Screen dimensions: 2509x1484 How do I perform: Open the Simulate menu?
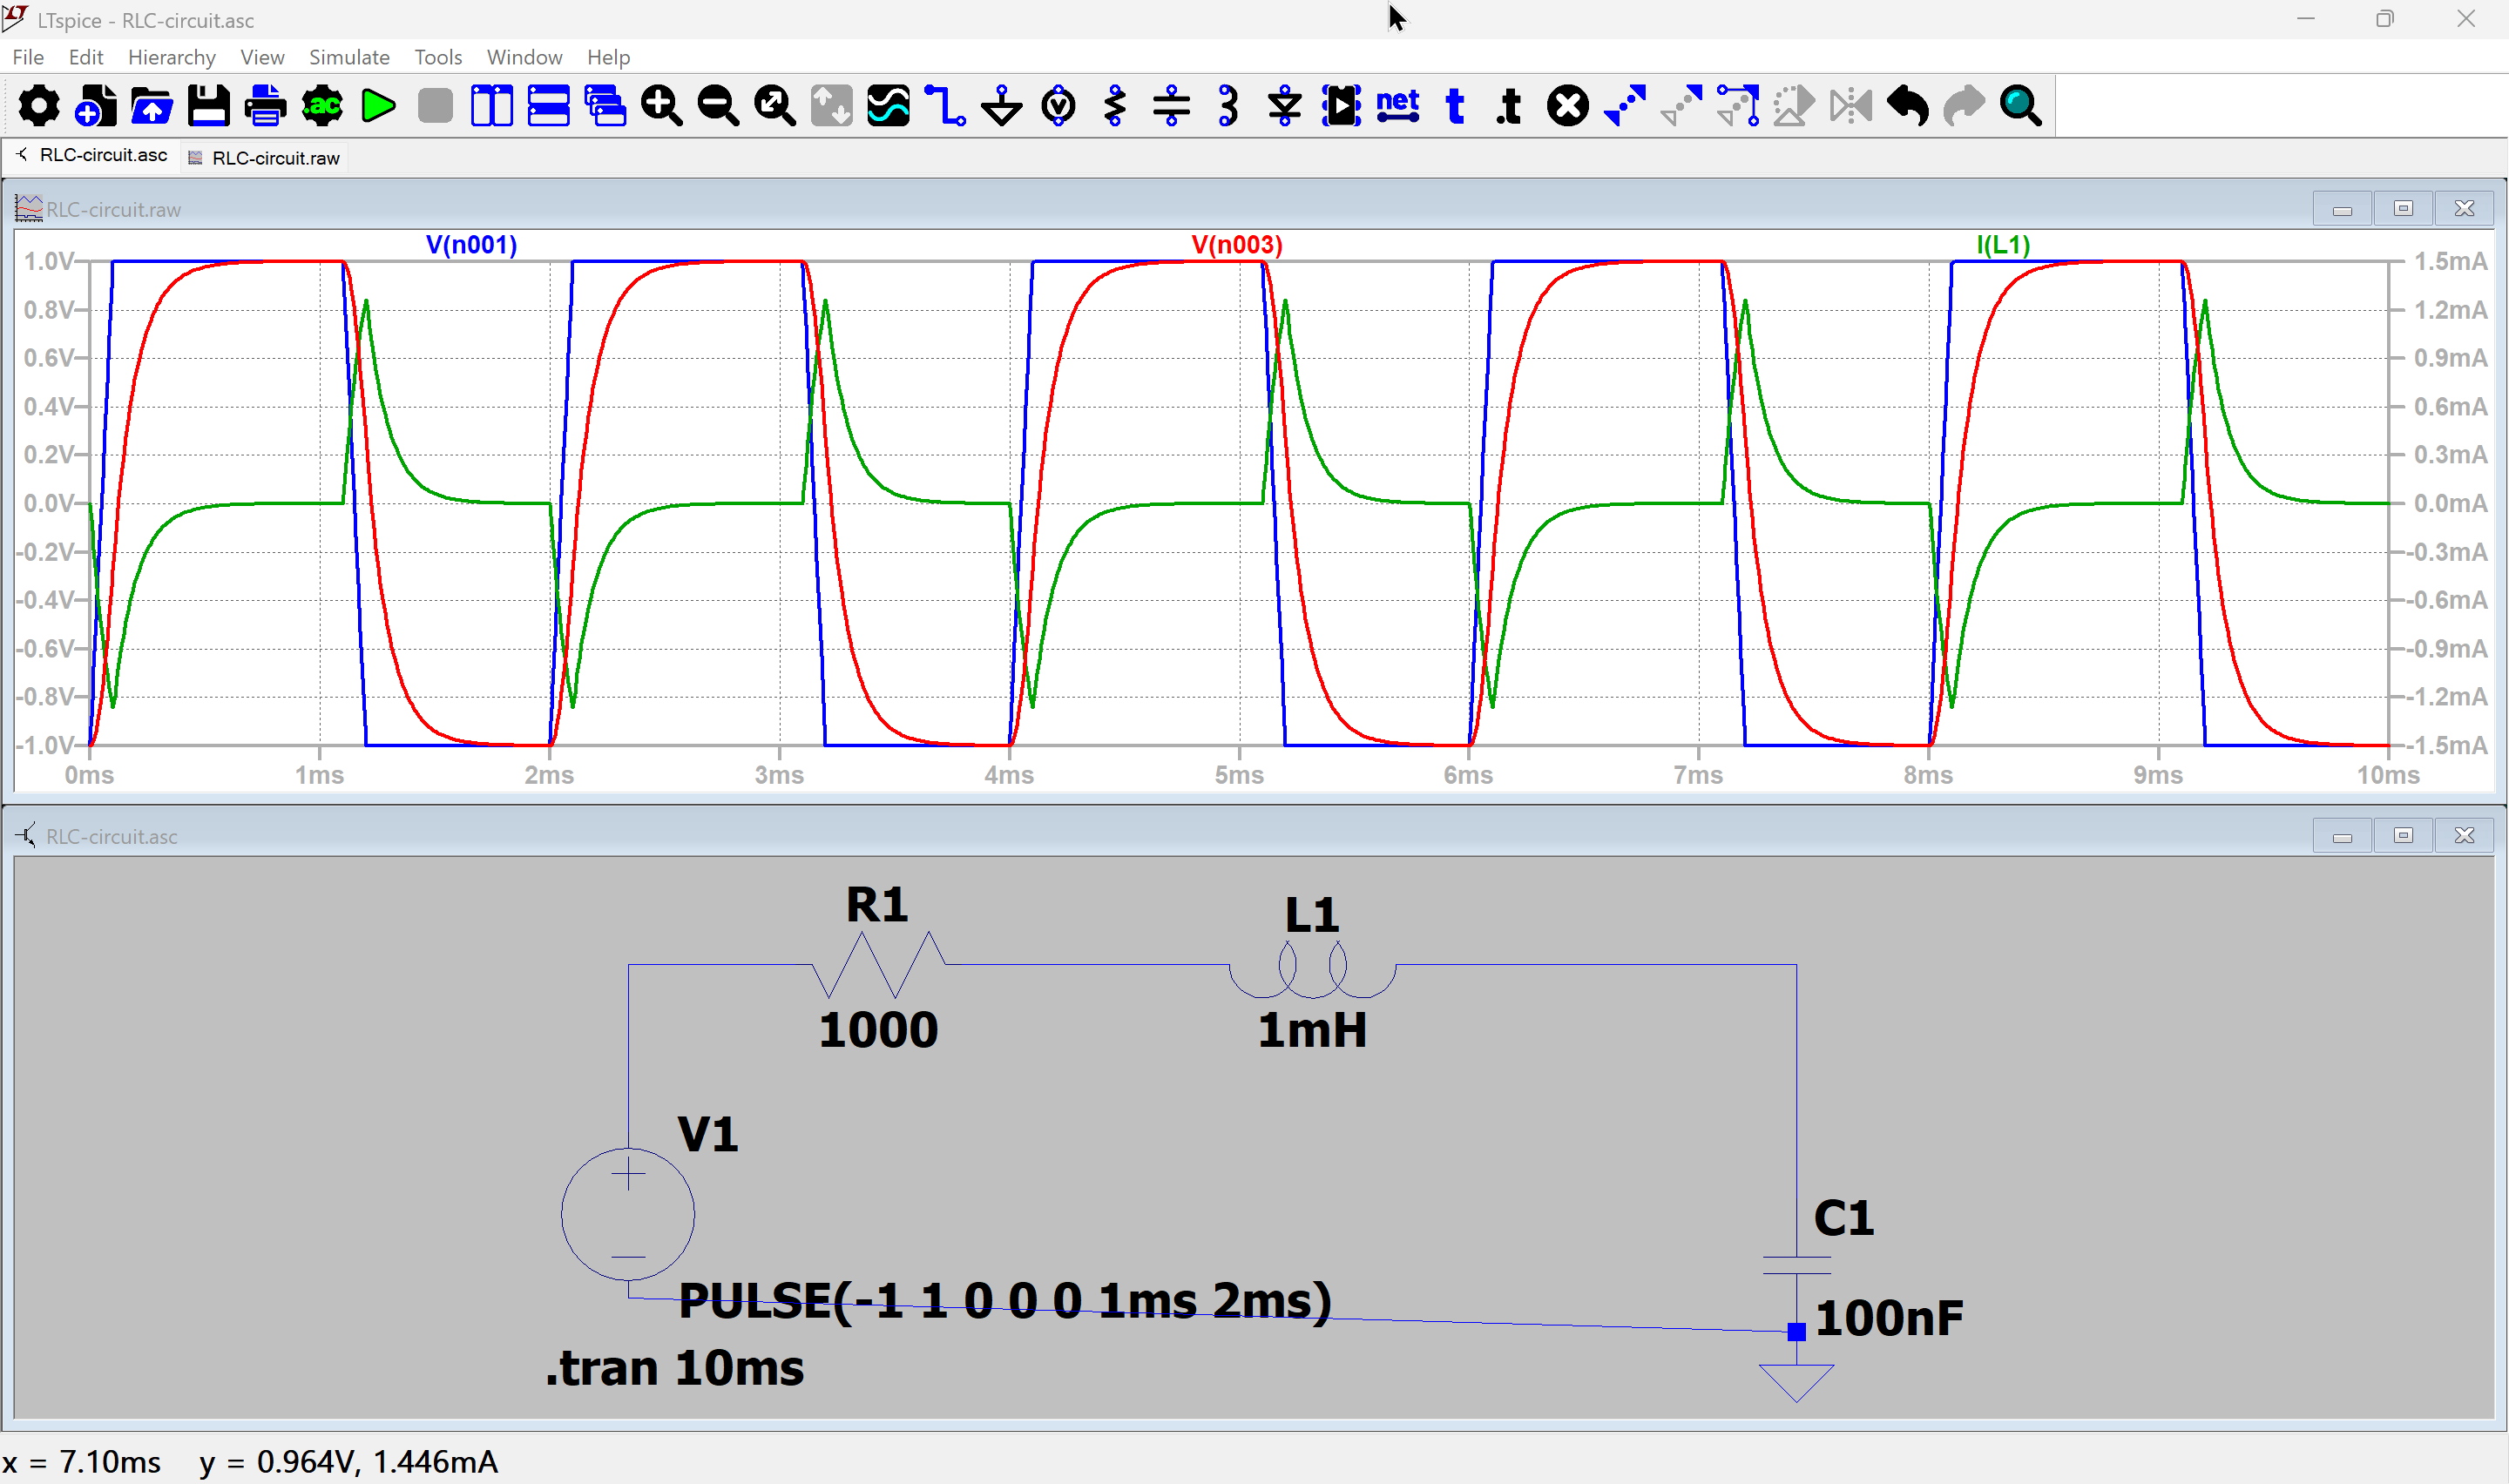pyautogui.click(x=349, y=57)
